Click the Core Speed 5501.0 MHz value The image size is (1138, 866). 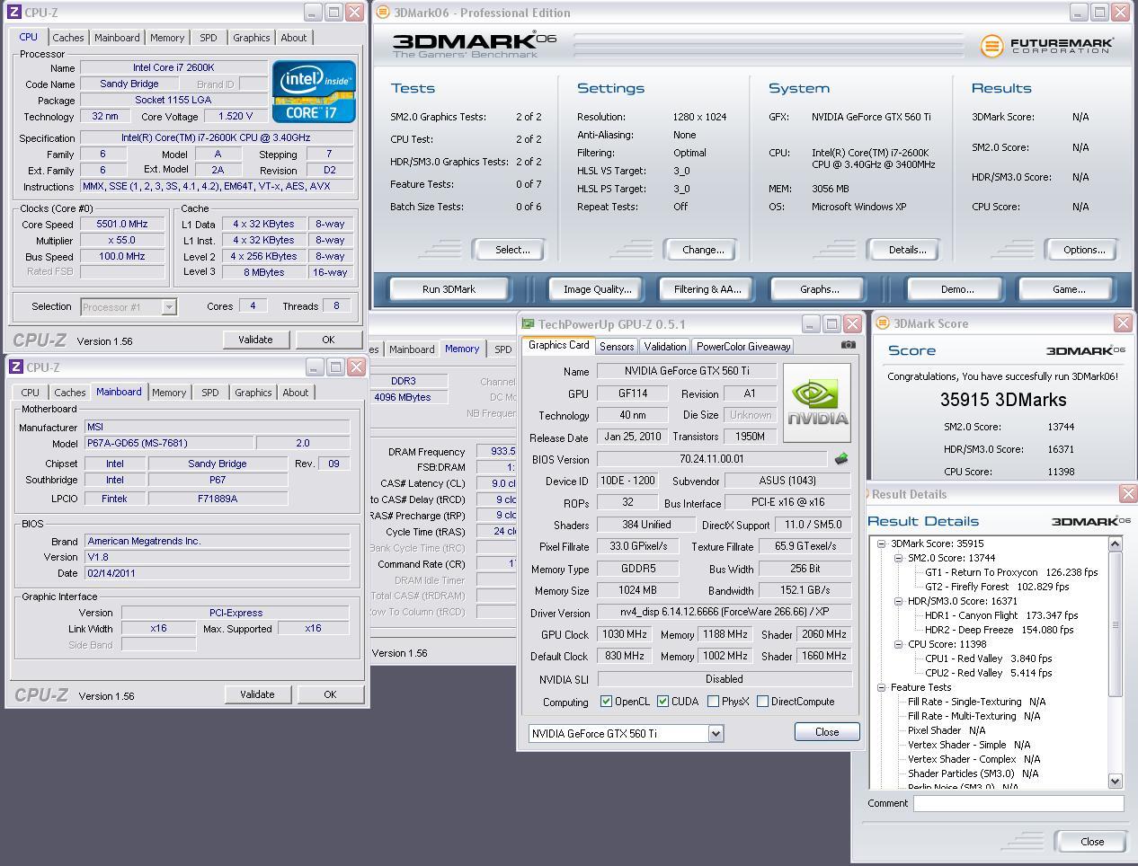click(120, 225)
